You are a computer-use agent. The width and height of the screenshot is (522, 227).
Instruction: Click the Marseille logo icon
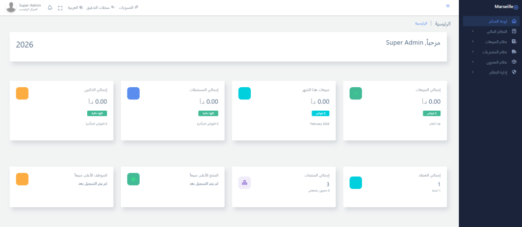(516, 7)
